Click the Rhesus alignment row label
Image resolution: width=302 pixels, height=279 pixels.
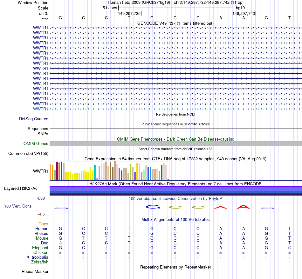tap(41, 233)
